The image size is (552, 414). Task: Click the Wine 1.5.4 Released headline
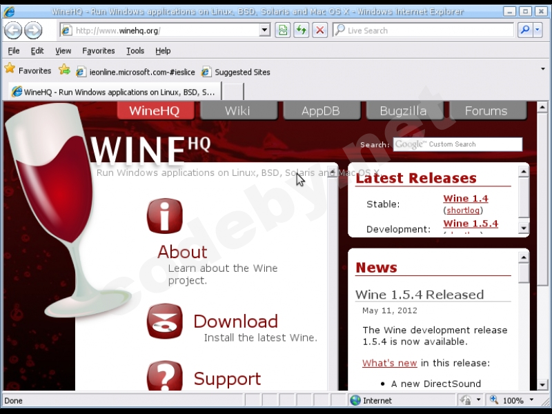coord(420,295)
